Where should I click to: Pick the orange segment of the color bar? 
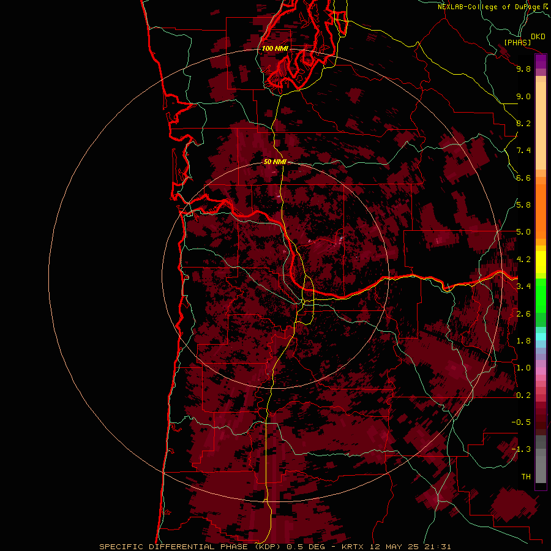click(x=541, y=212)
